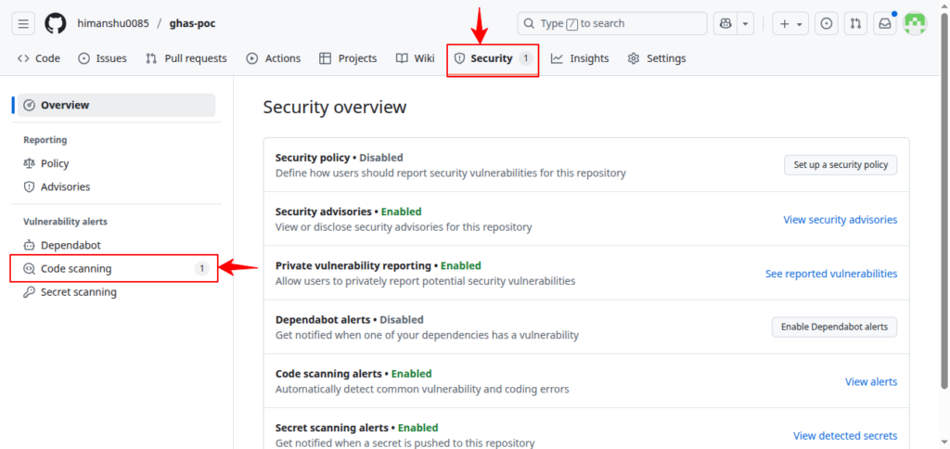Expand the create new plus dropdown
Image resolution: width=950 pixels, height=449 pixels.
tap(791, 23)
